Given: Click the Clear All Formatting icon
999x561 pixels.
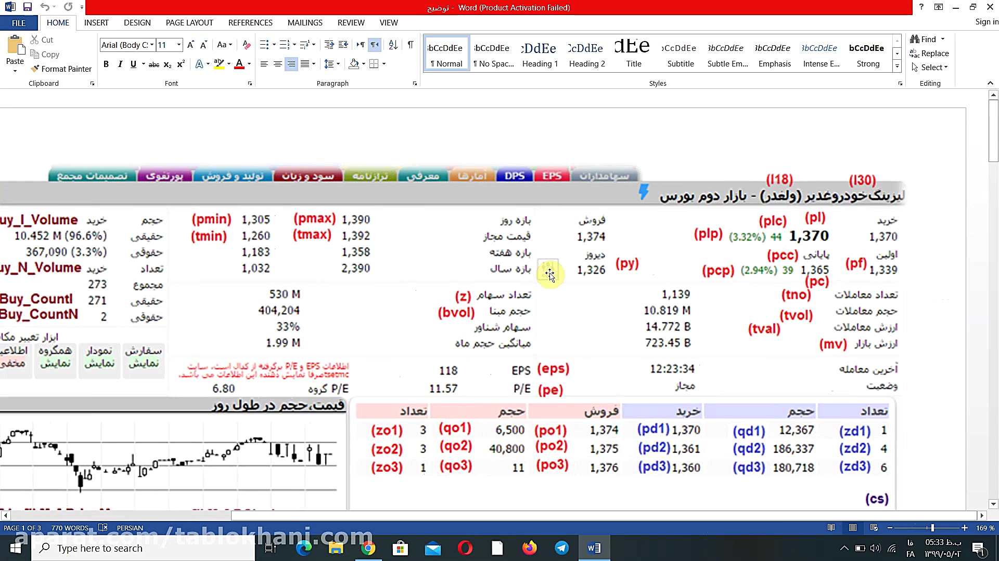Looking at the screenshot, I should click(x=247, y=45).
